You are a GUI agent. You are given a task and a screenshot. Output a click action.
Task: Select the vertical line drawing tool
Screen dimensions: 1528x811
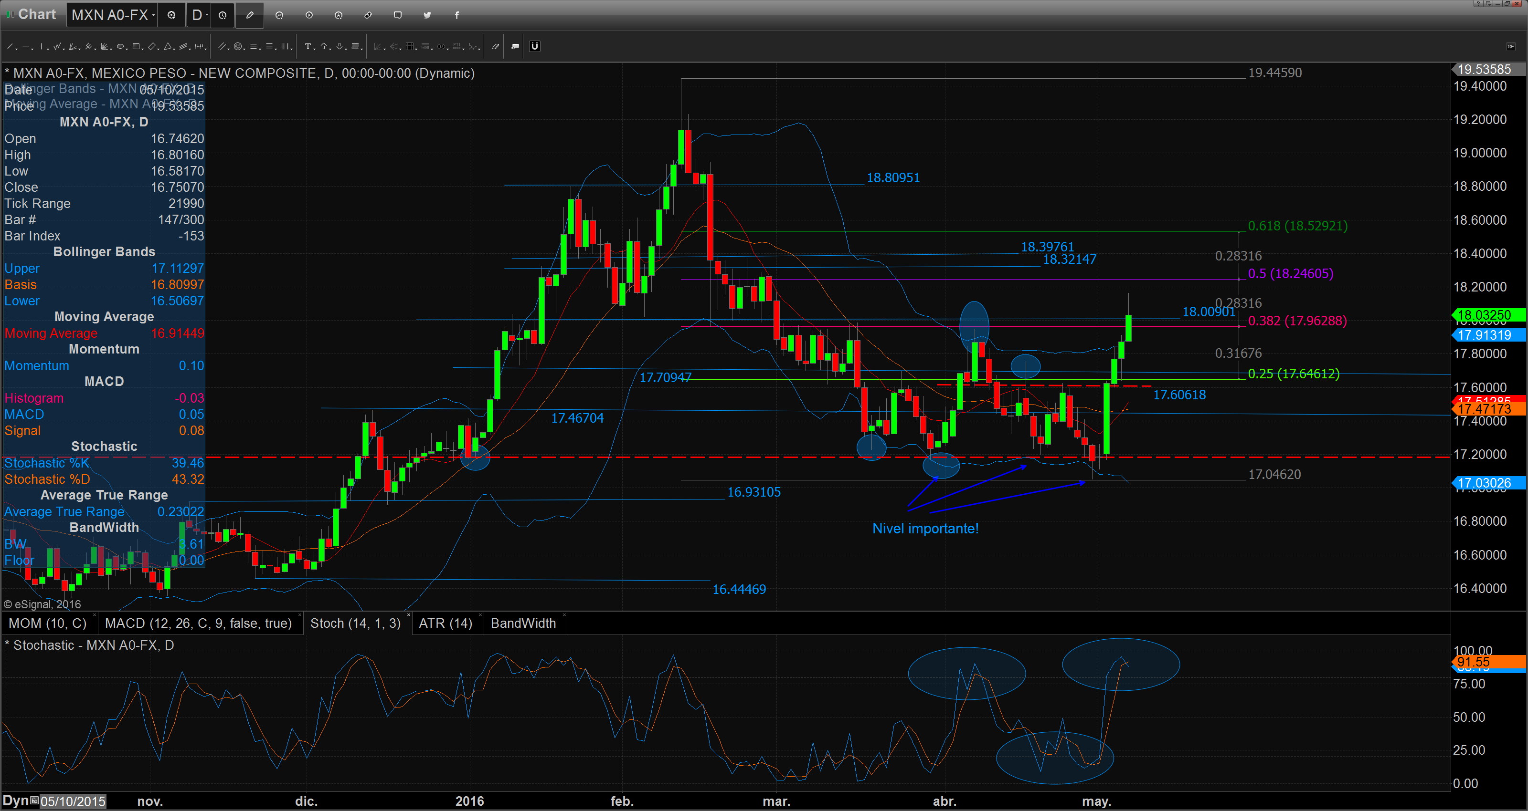pos(42,46)
